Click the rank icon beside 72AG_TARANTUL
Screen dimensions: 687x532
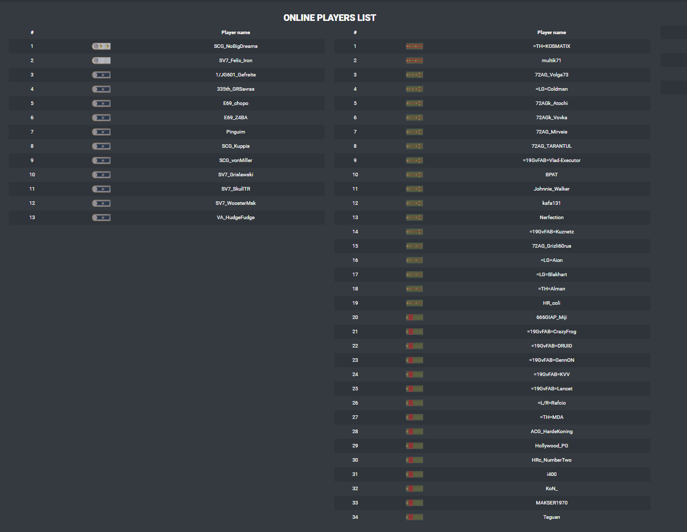click(x=414, y=146)
